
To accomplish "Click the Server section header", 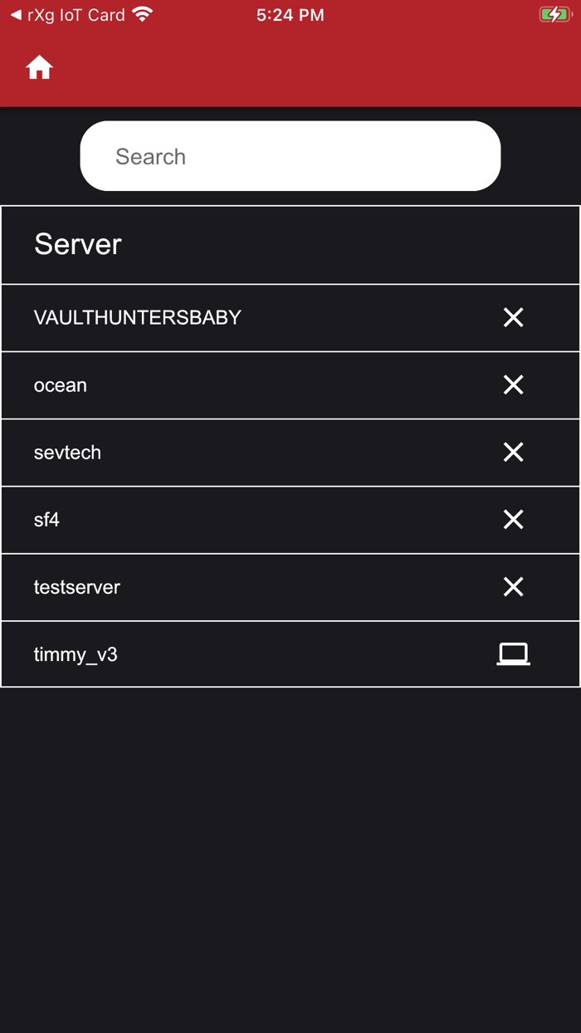I will [77, 244].
